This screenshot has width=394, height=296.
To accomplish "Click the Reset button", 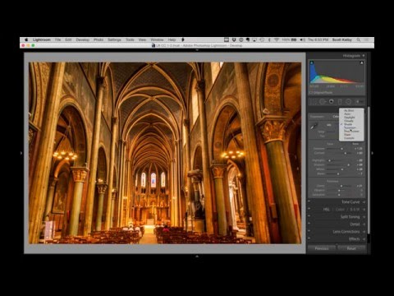I will [x=351, y=248].
